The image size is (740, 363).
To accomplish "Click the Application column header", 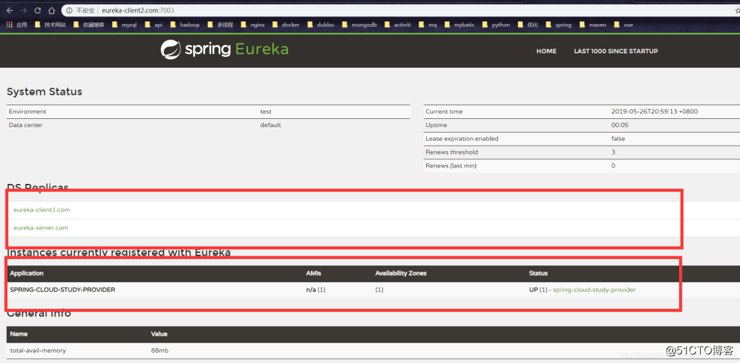I will pos(27,273).
